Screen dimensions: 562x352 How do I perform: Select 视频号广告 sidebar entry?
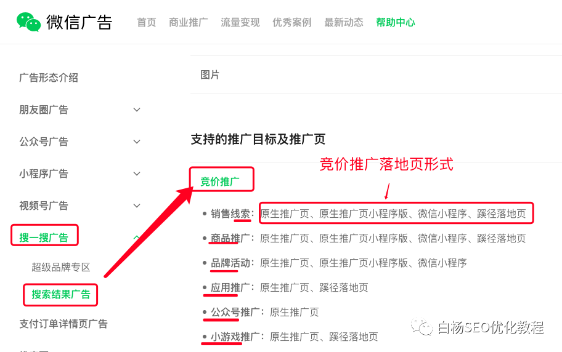[44, 206]
